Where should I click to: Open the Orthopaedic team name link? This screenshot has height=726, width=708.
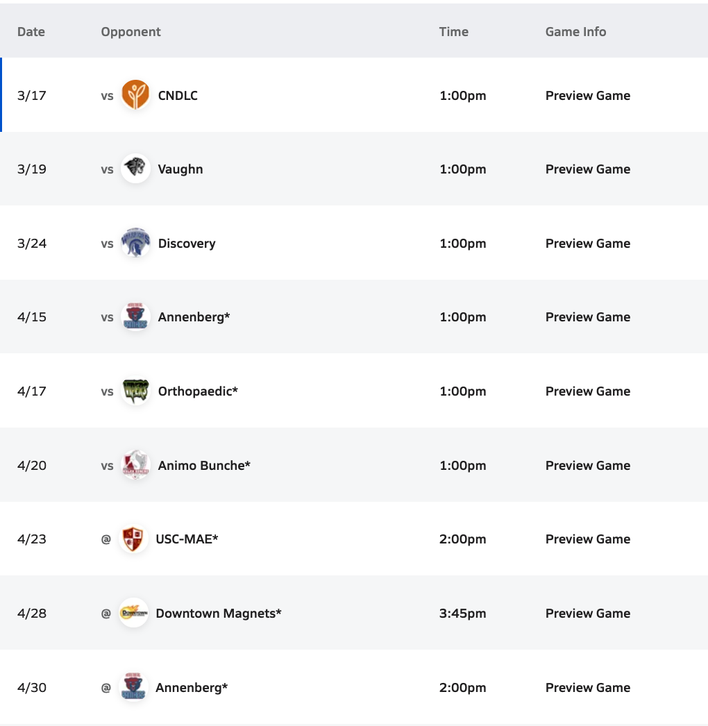[198, 391]
